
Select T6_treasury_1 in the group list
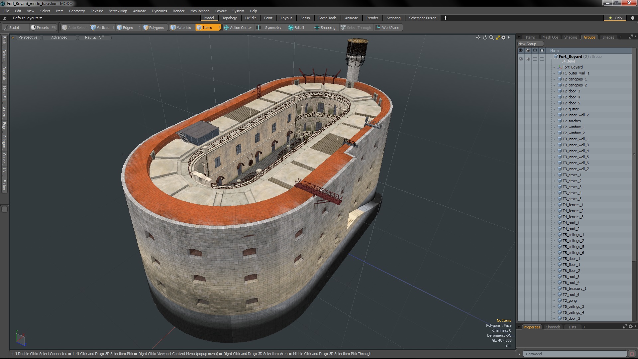click(574, 289)
